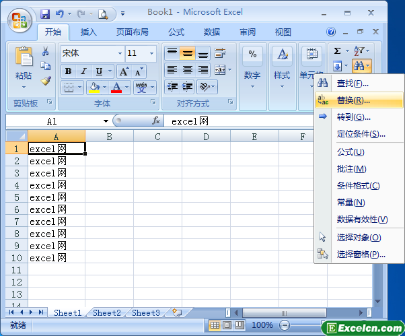Toggle italic formatting
The width and height of the screenshot is (405, 336).
click(83, 71)
